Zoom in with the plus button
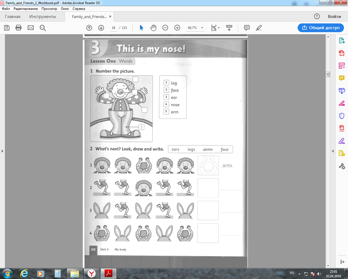 (x=177, y=28)
